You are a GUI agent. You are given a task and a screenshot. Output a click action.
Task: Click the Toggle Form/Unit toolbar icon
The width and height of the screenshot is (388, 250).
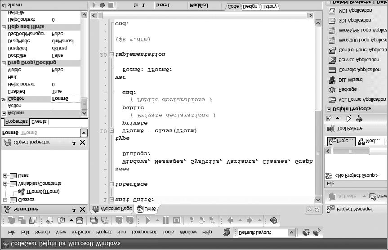(x=32, y=220)
